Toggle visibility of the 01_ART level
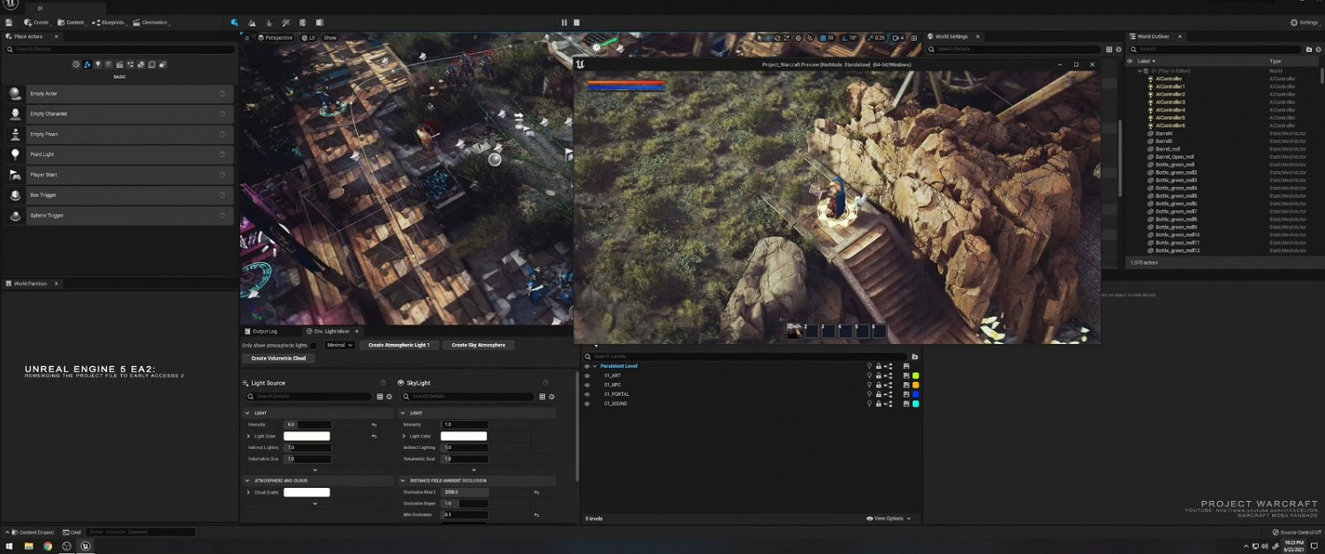 click(587, 376)
